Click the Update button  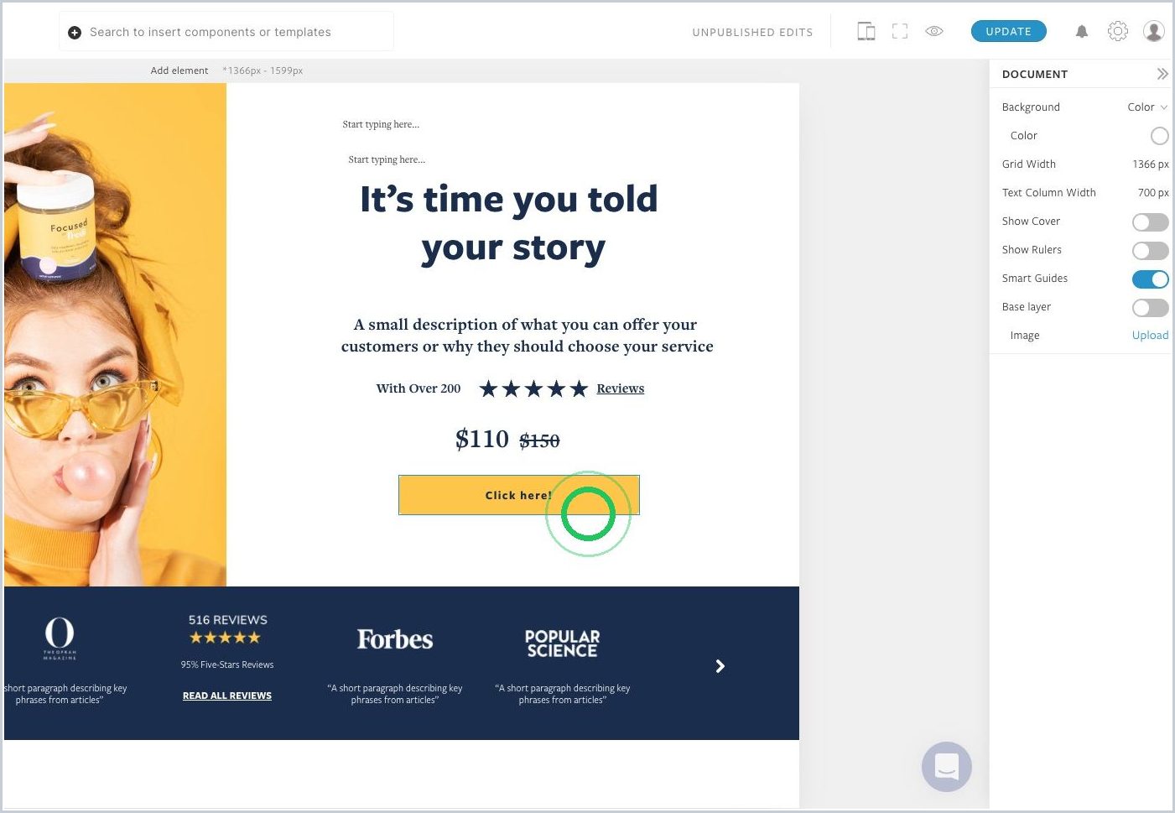1009,31
